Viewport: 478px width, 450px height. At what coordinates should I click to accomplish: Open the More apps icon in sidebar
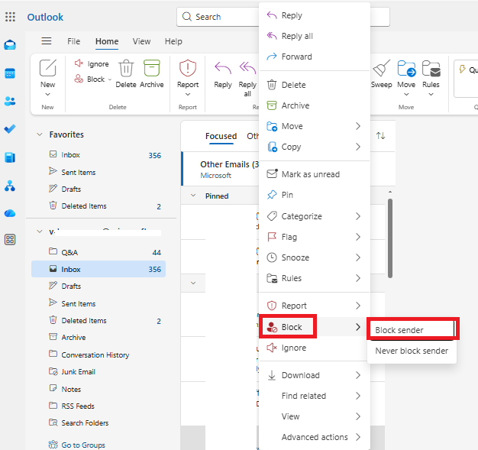tap(10, 239)
